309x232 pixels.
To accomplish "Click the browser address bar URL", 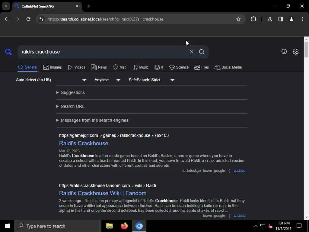I will coord(105,19).
